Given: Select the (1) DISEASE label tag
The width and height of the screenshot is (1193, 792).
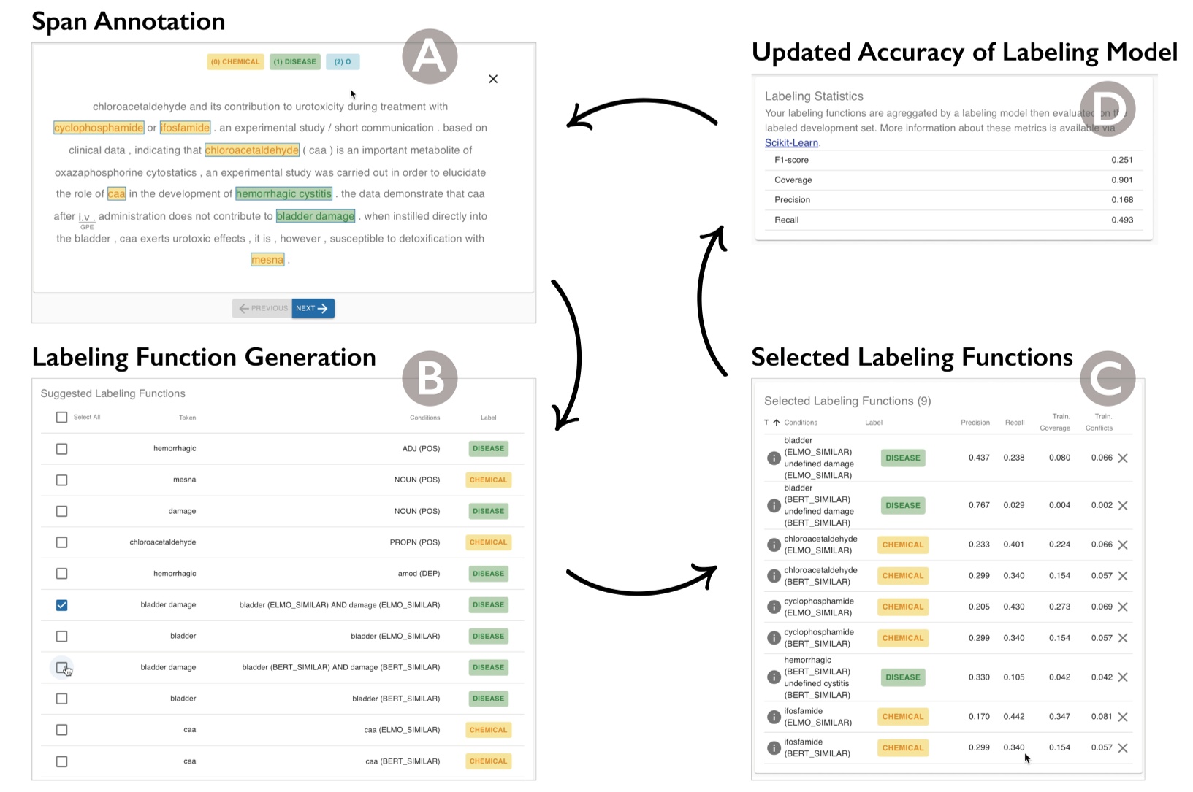Looking at the screenshot, I should click(294, 62).
